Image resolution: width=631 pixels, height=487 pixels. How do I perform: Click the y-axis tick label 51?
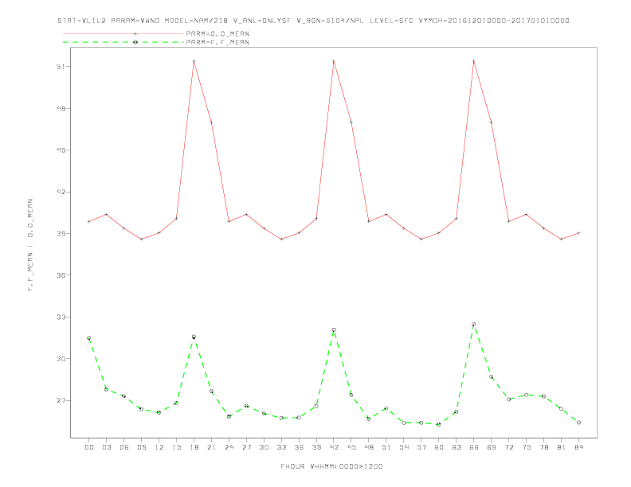61,67
